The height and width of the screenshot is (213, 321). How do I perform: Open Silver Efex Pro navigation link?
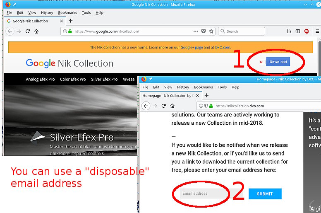coord(104,79)
